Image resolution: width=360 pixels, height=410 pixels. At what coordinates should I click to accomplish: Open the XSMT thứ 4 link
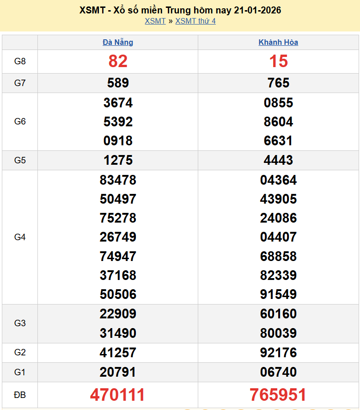195,21
